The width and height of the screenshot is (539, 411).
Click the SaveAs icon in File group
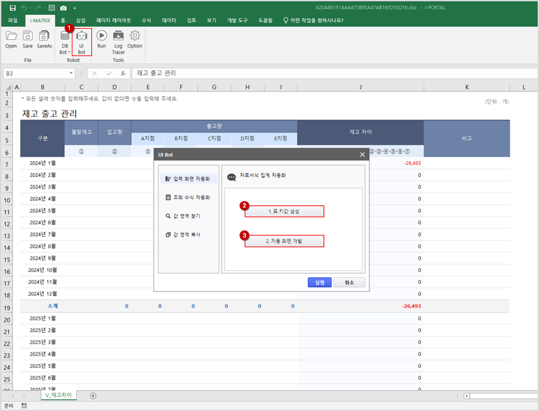coord(44,40)
